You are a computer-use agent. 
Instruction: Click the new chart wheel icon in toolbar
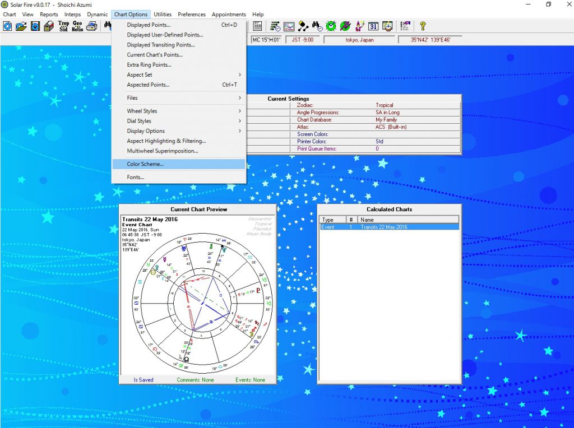point(7,26)
